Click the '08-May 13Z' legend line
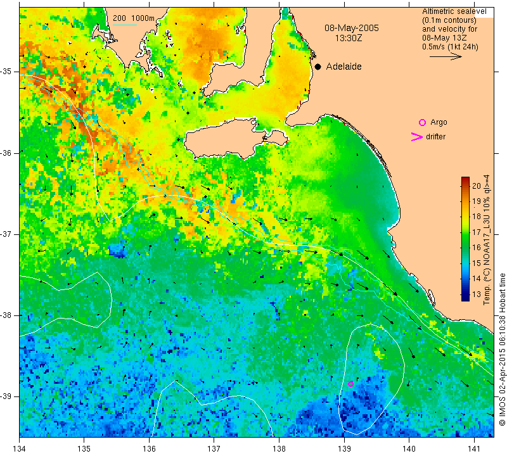This screenshot has width=507, height=456. [x=444, y=38]
